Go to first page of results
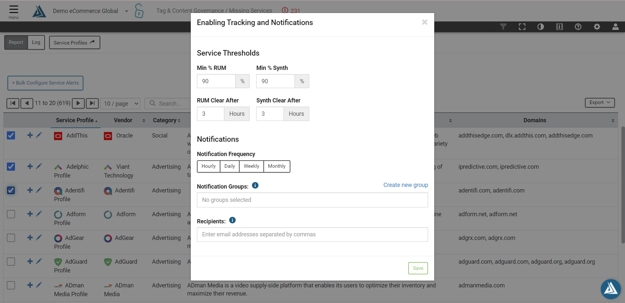625x303 pixels. pyautogui.click(x=13, y=103)
